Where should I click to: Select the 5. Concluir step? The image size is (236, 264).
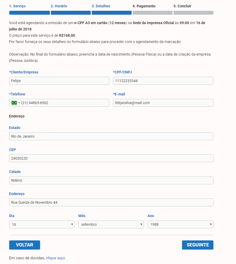(183, 6)
